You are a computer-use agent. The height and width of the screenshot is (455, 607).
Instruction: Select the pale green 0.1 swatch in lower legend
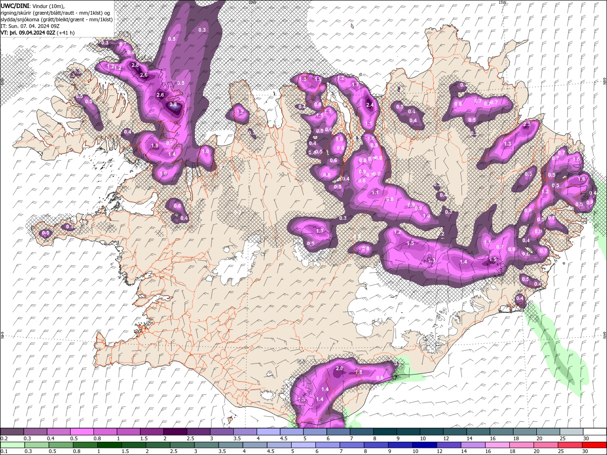(x=12, y=445)
